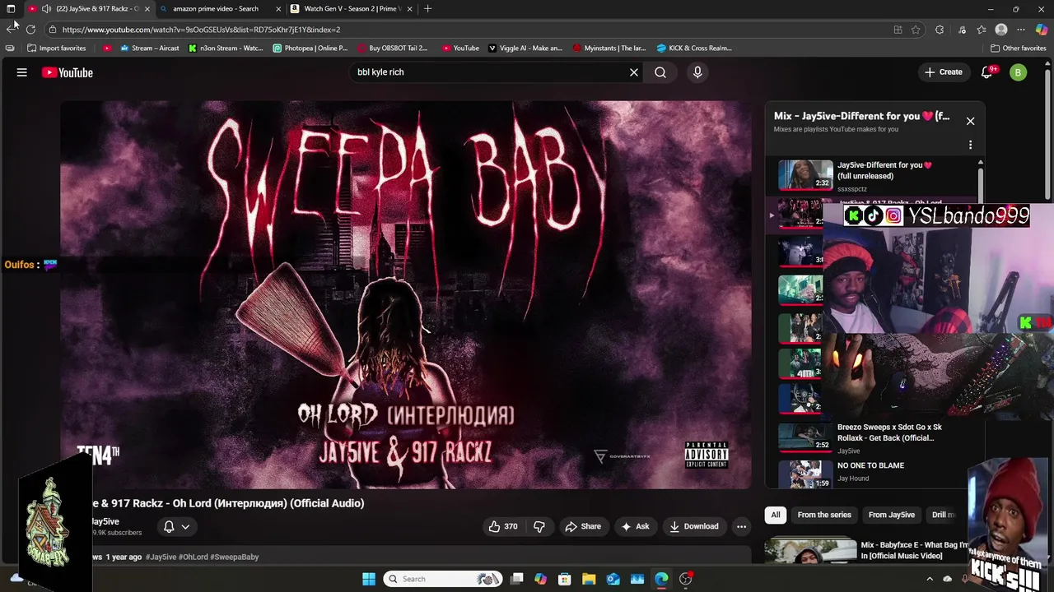Click the Windows taskbar Search box
This screenshot has height=592, width=1054.
click(x=443, y=579)
